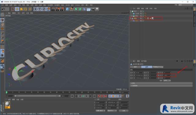Click the Render to Picture Viewer icon
Screen dimensions: 196x115
click(58, 9)
